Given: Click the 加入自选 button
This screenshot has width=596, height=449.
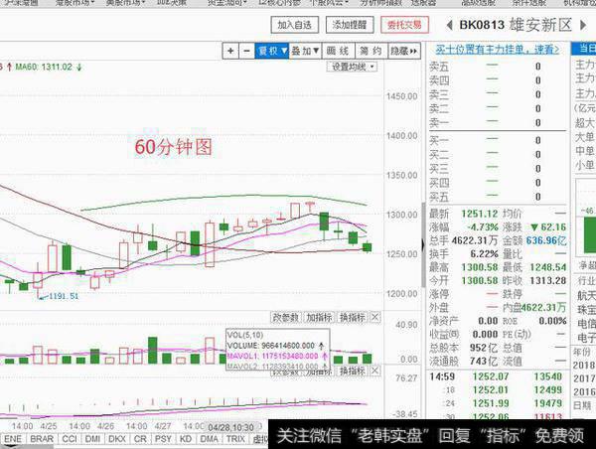Looking at the screenshot, I should (295, 25).
